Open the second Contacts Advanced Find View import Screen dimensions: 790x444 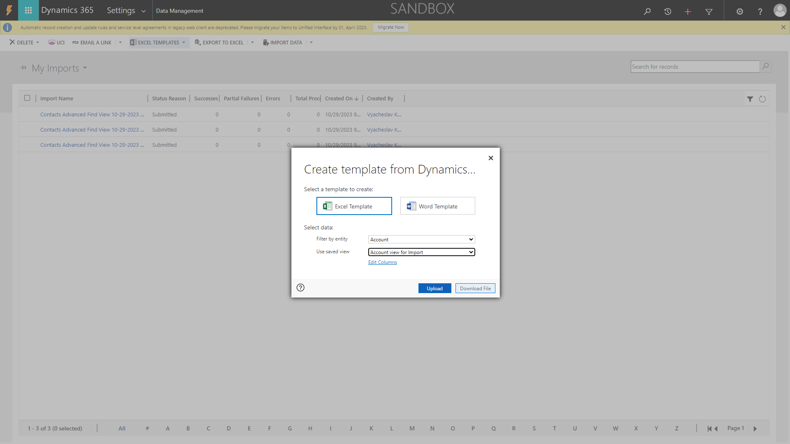[x=92, y=129]
